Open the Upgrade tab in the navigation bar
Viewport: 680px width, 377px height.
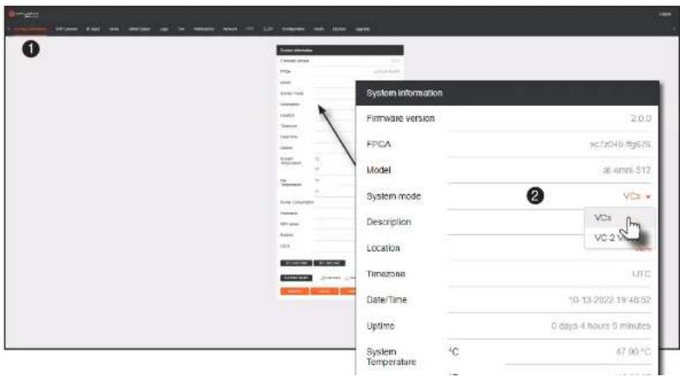click(x=362, y=29)
